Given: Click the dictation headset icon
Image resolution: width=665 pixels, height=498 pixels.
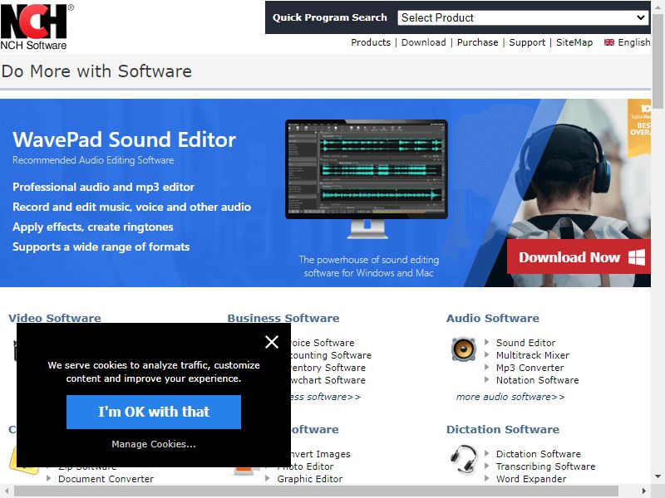Looking at the screenshot, I should (464, 459).
